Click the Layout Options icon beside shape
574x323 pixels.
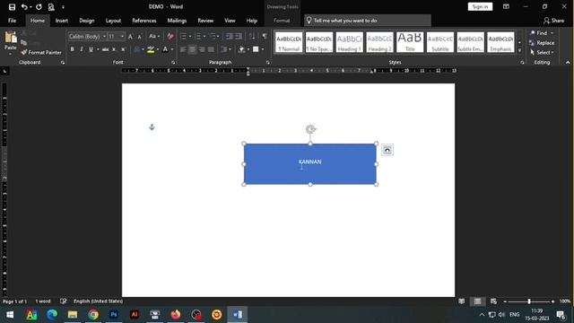[x=387, y=150]
